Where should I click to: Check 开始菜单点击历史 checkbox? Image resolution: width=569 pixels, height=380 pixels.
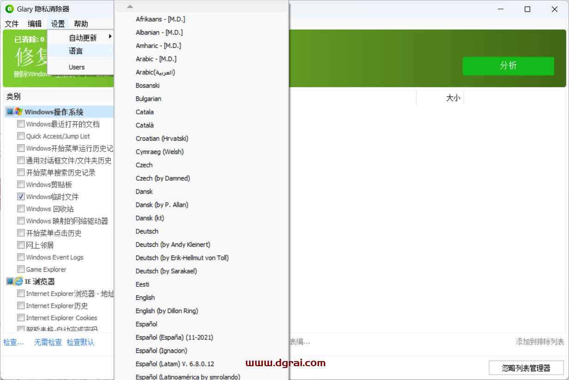click(x=21, y=233)
